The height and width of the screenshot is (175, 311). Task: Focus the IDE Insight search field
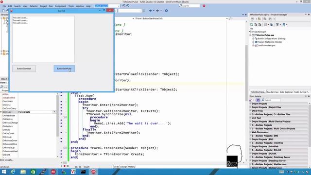coord(190,6)
